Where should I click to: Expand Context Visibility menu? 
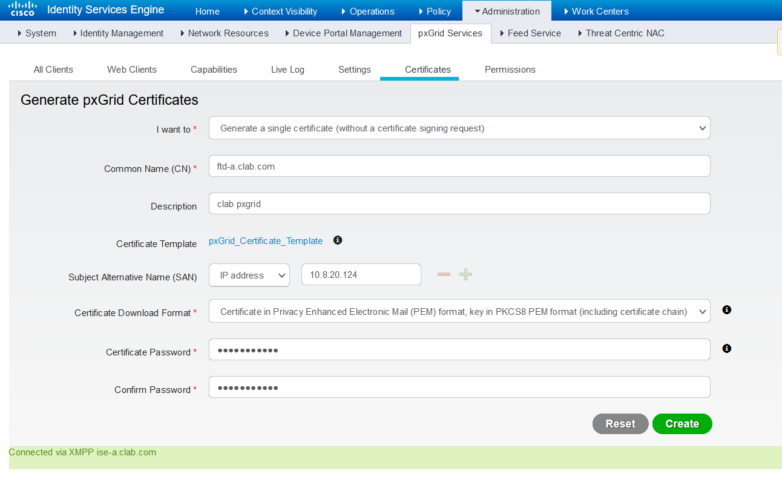(x=280, y=11)
